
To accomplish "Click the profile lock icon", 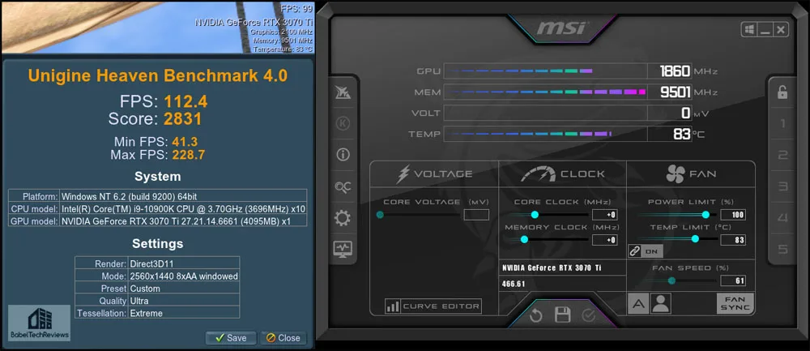I will coord(782,92).
